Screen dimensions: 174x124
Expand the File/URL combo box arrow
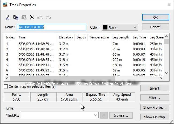click(x=96, y=115)
